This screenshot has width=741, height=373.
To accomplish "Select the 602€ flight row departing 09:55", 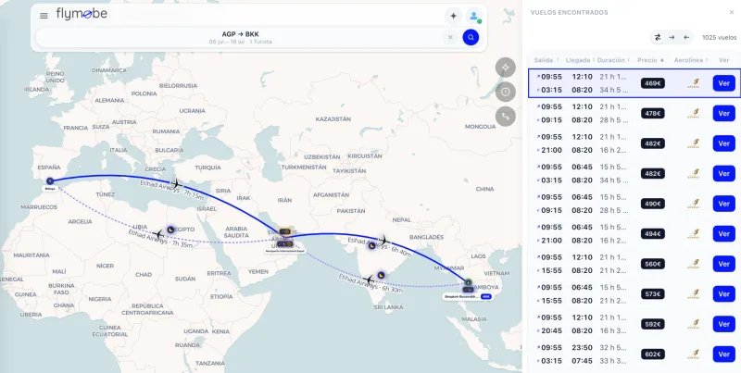I will pos(634,354).
